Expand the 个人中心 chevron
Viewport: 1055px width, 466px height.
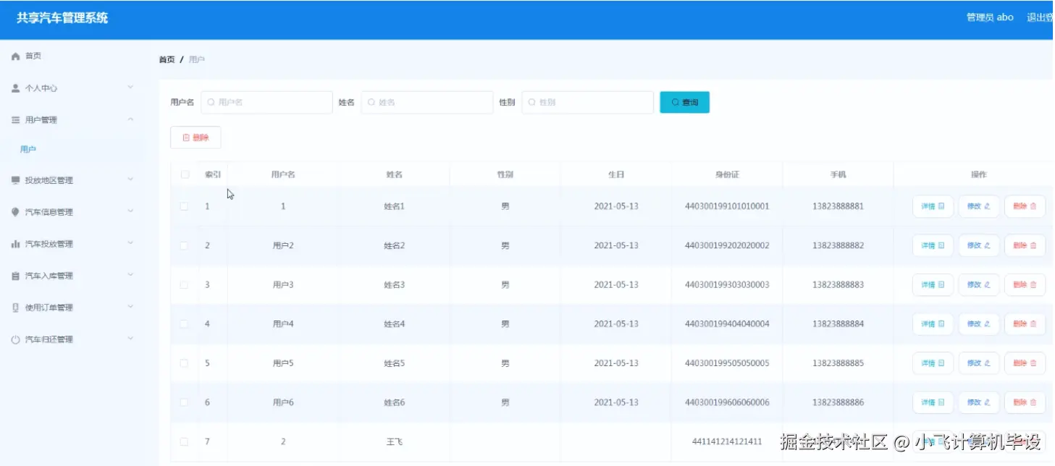pyautogui.click(x=130, y=88)
